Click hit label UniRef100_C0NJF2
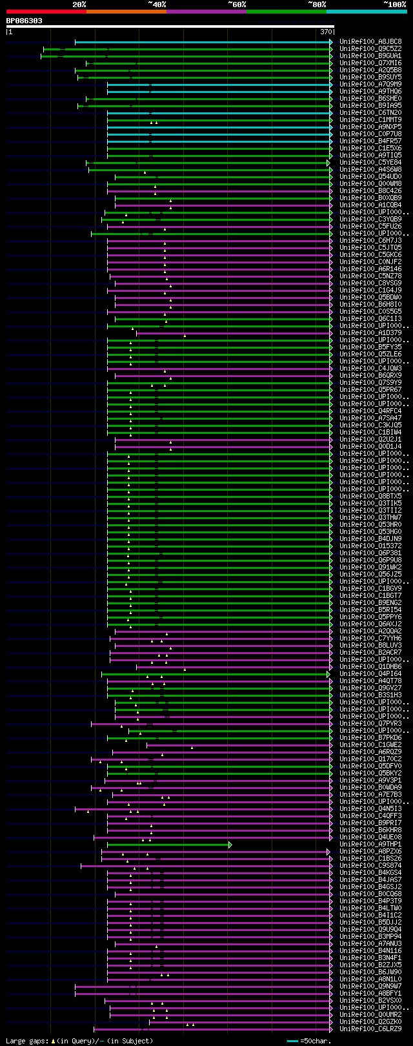This screenshot has width=413, height=1046. point(370,262)
